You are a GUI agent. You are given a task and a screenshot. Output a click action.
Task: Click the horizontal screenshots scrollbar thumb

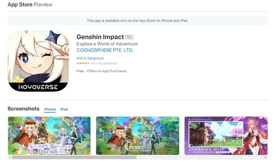click(74, 157)
